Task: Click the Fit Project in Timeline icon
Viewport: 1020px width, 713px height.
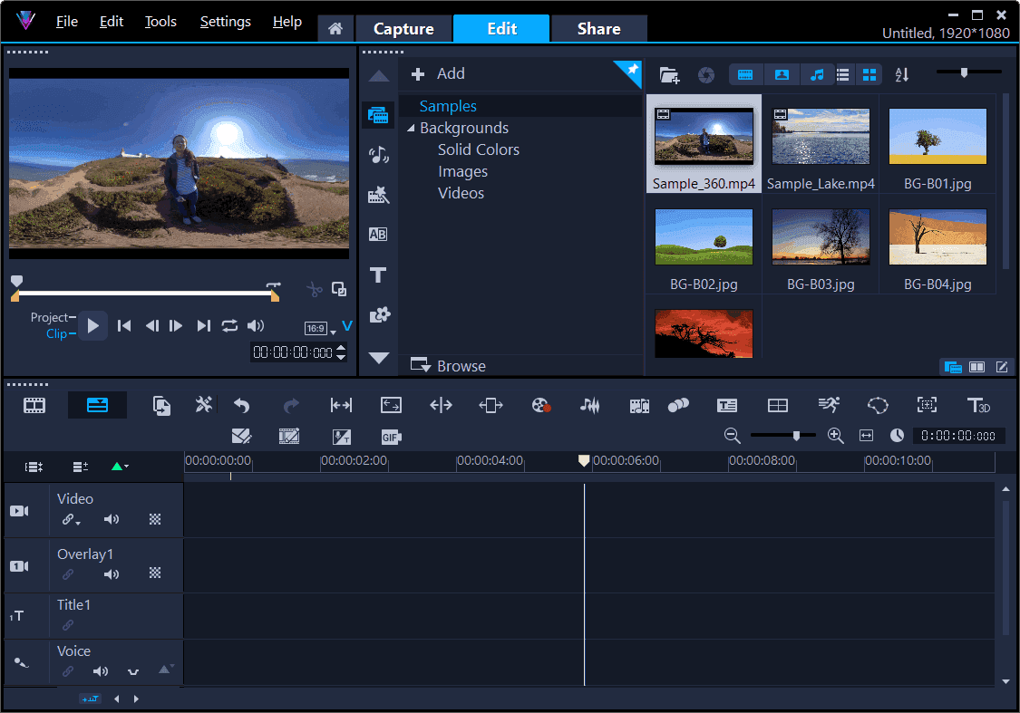Action: pyautogui.click(x=866, y=436)
